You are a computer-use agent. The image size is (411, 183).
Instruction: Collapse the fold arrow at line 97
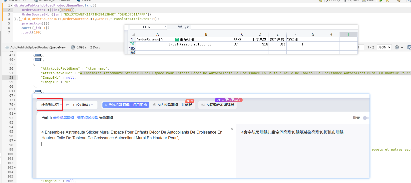point(15,141)
